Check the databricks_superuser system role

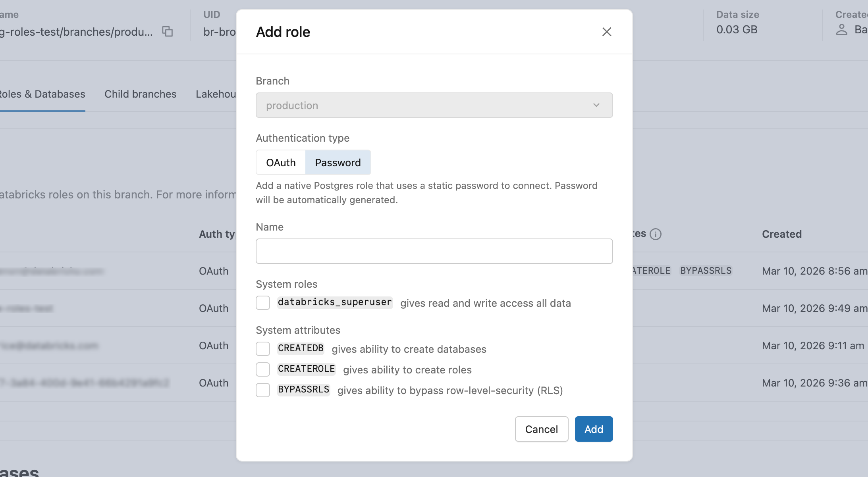[x=262, y=302]
